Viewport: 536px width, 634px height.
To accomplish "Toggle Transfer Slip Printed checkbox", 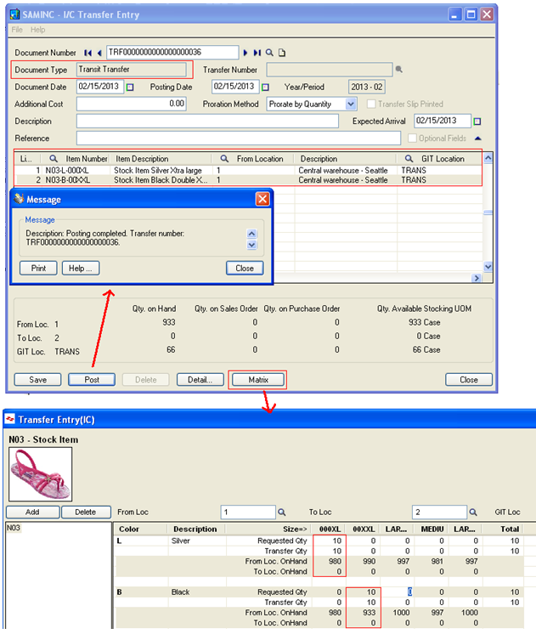I will 370,104.
